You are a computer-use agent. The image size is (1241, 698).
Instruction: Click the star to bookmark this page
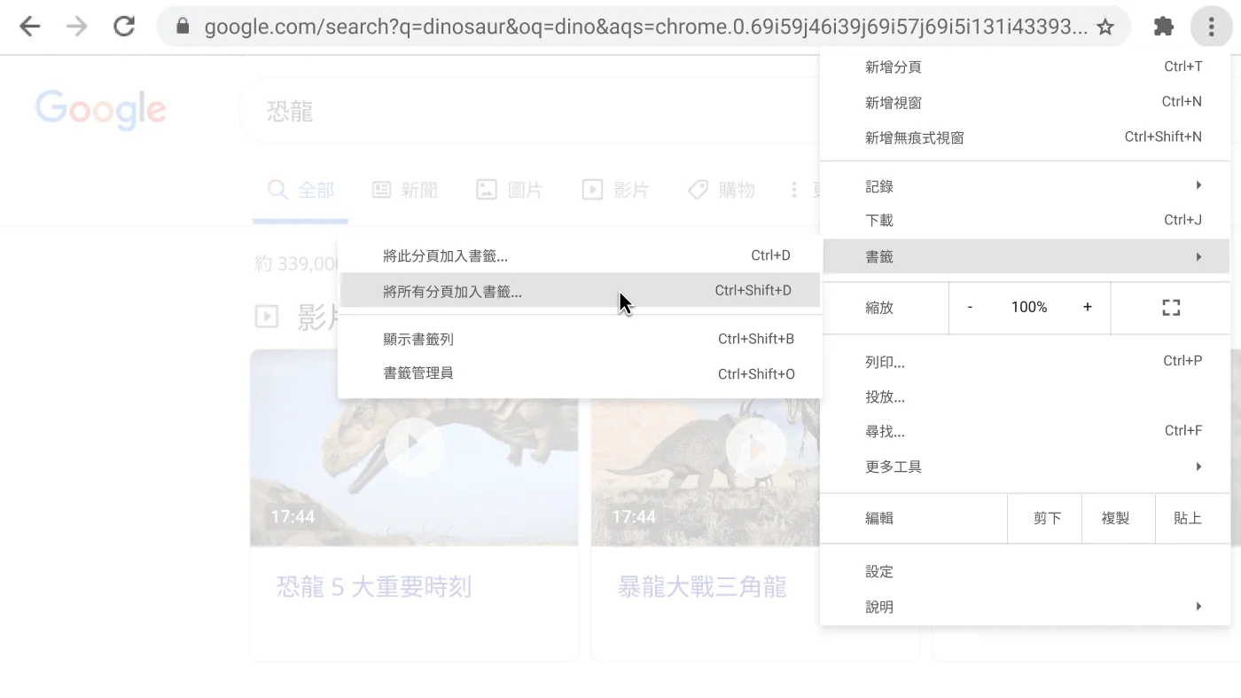coord(1105,26)
